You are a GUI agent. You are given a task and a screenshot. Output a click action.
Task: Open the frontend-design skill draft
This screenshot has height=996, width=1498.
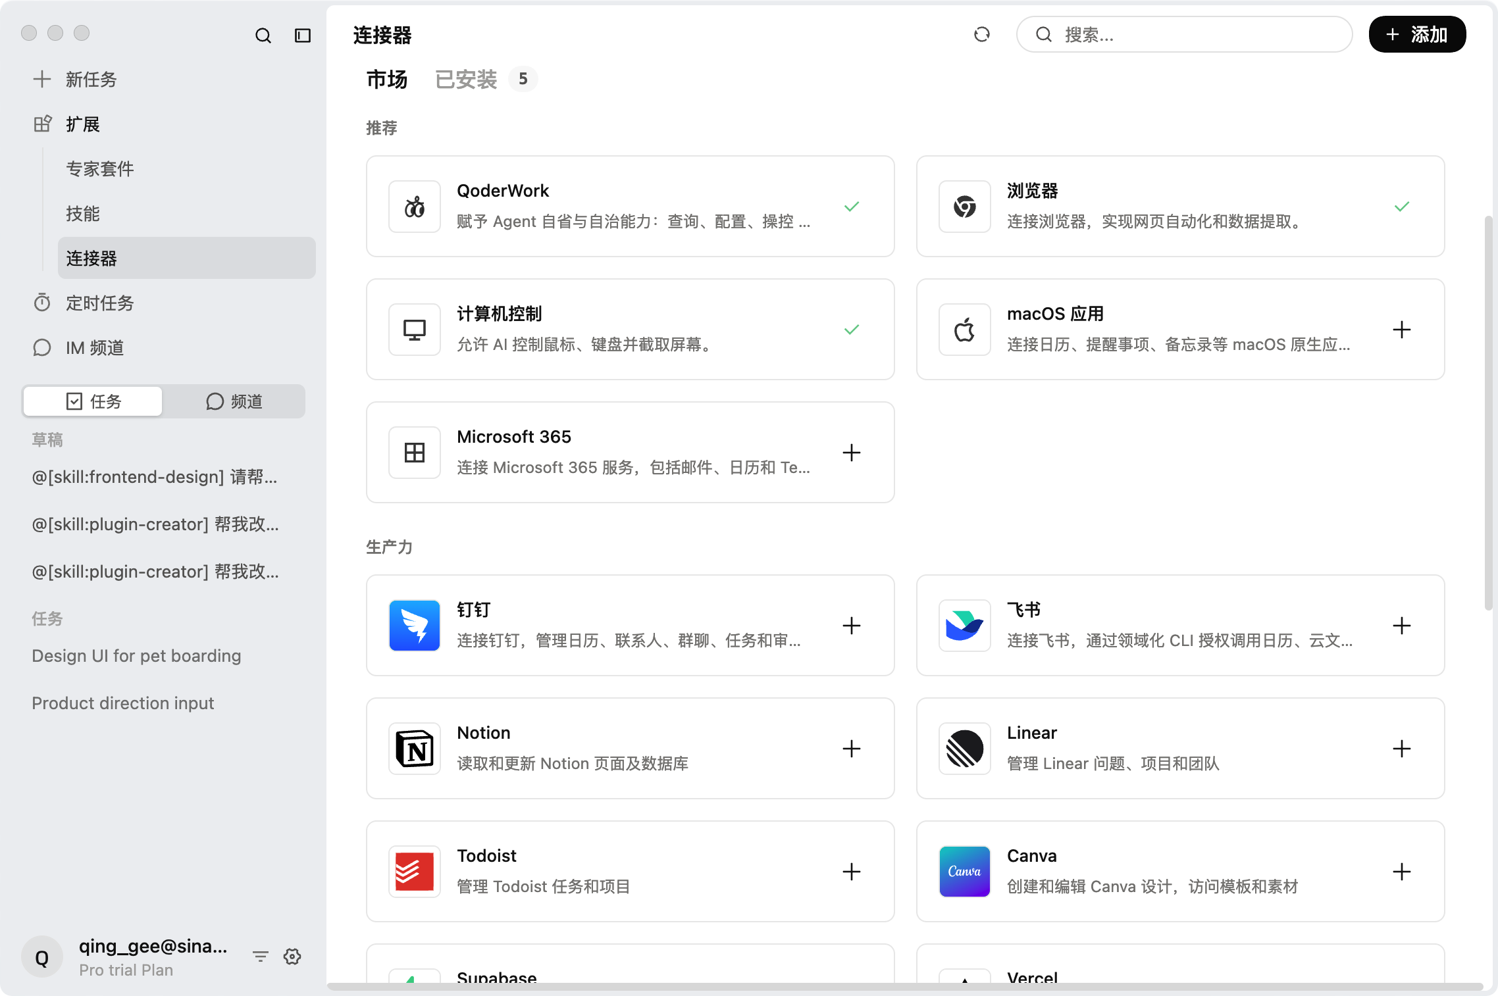pos(155,477)
